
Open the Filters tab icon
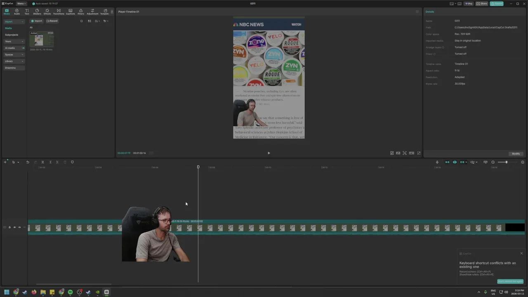click(x=81, y=12)
